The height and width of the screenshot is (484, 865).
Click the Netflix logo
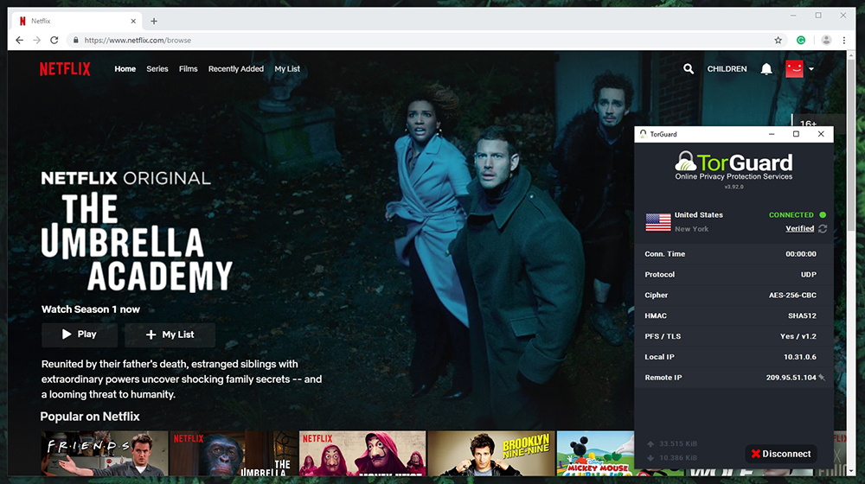(x=65, y=69)
